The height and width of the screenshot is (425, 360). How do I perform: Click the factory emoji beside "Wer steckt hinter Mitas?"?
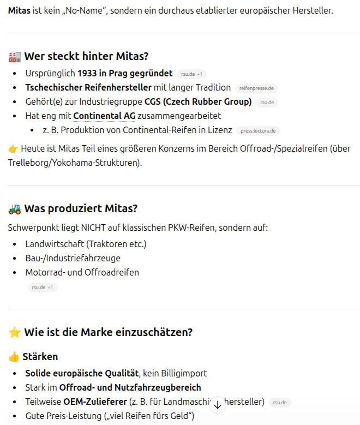15,56
